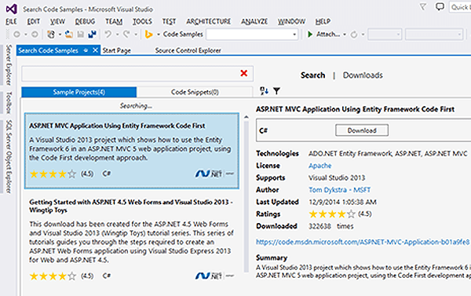
Task: Click the Visual Studio logo icon
Action: 12,9
